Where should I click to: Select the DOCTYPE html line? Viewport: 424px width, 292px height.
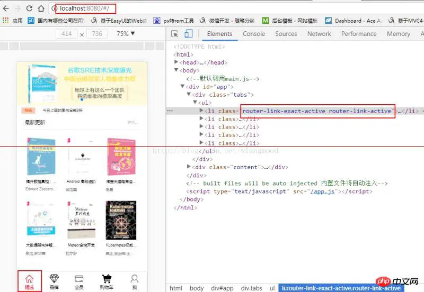pos(199,47)
